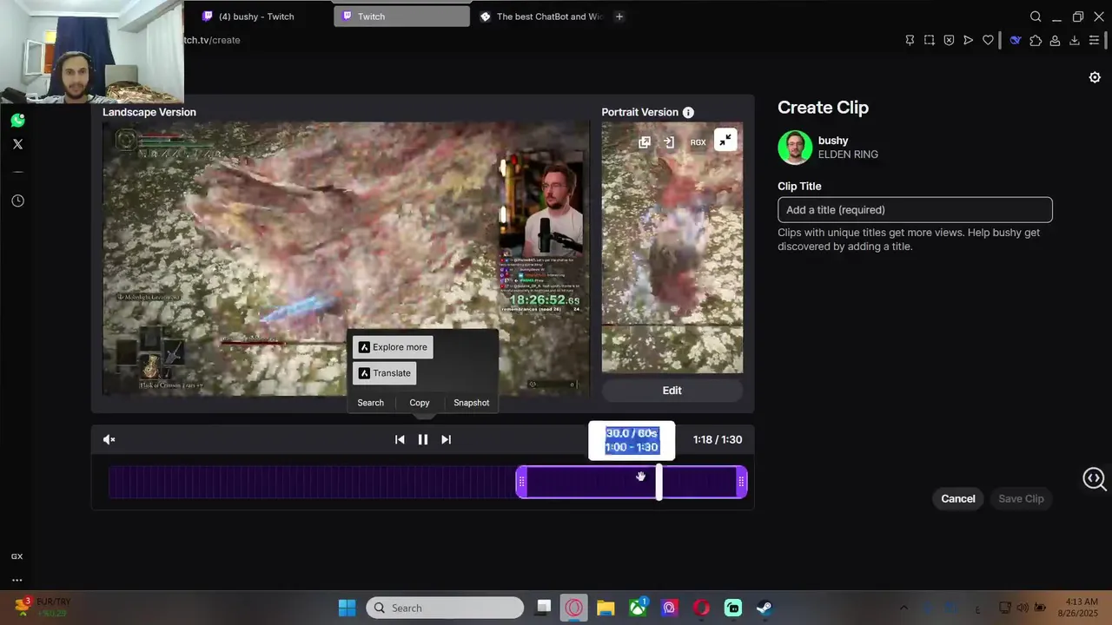The width and height of the screenshot is (1112, 625).
Task: Cancel the clip creation
Action: 958,498
